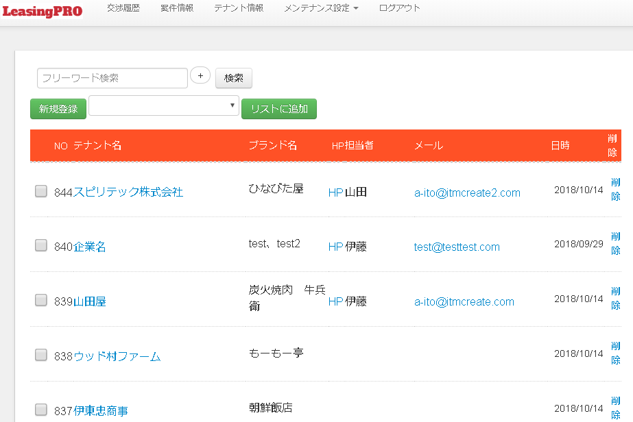Check the box for row 838
Image resolution: width=633 pixels, height=422 pixels.
(x=40, y=355)
